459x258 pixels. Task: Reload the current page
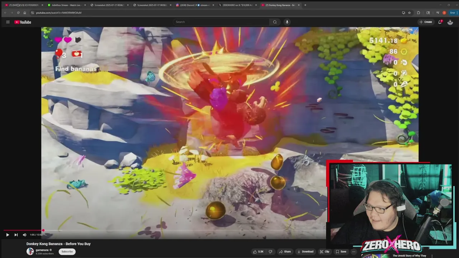[x=18, y=13]
